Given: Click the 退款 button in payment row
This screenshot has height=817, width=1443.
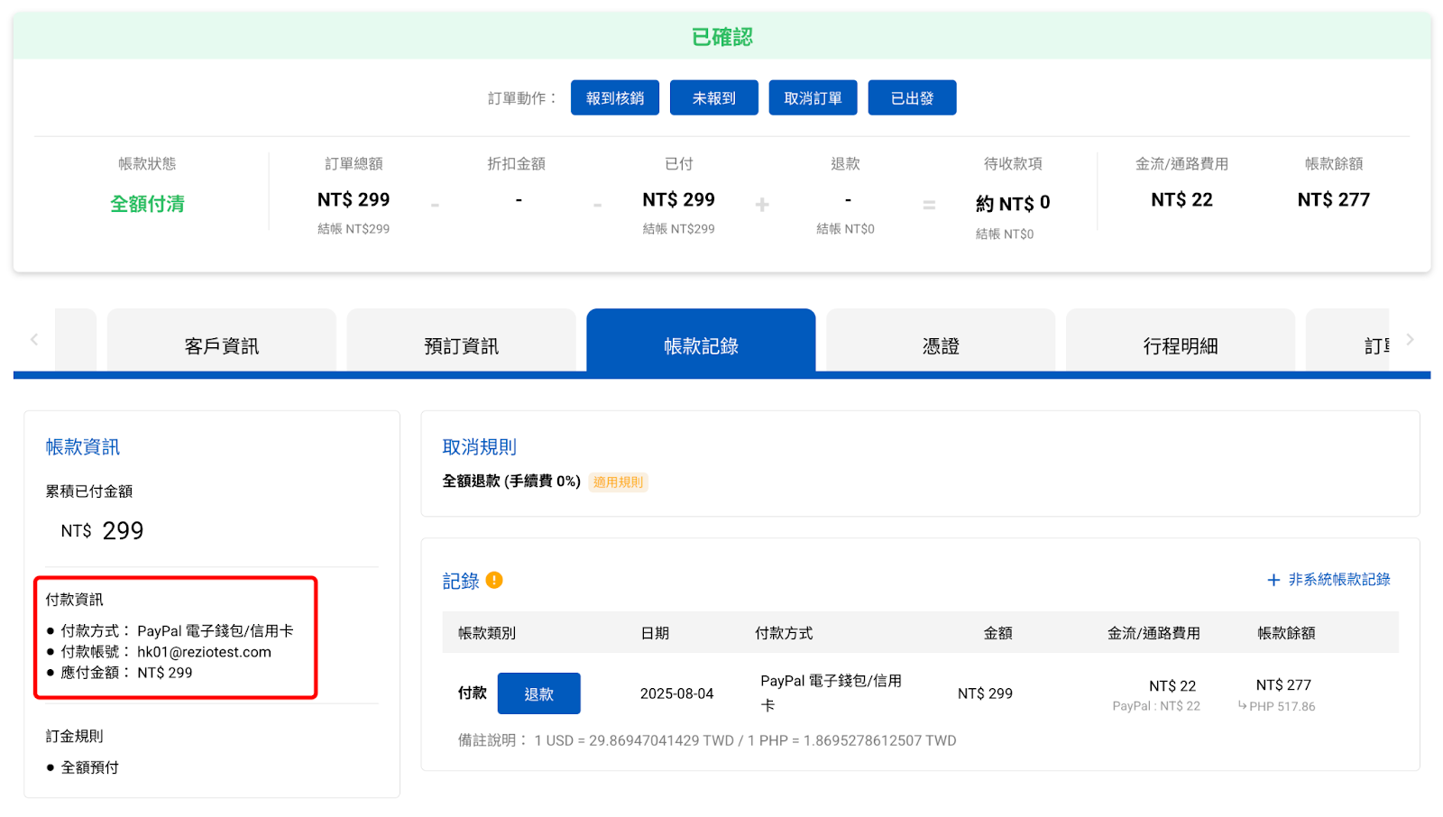Looking at the screenshot, I should [539, 693].
